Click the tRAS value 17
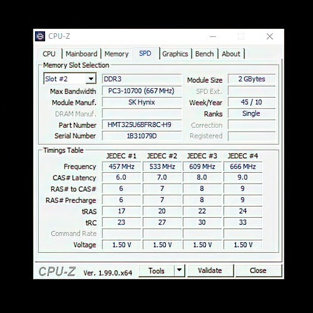 click(121, 211)
